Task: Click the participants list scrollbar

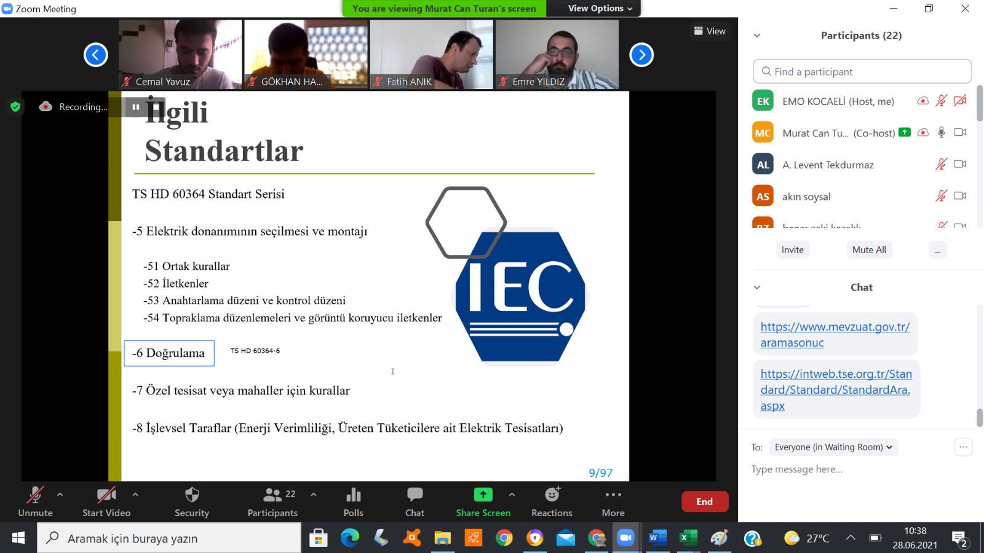Action: (x=980, y=103)
